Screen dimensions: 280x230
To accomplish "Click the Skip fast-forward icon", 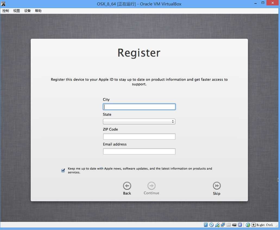I will coord(217,186).
